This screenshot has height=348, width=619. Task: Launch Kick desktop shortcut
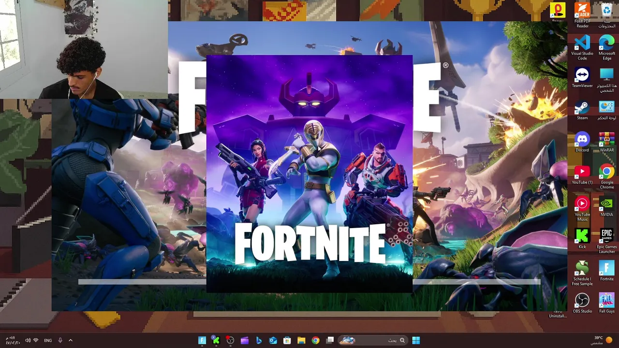click(x=582, y=239)
